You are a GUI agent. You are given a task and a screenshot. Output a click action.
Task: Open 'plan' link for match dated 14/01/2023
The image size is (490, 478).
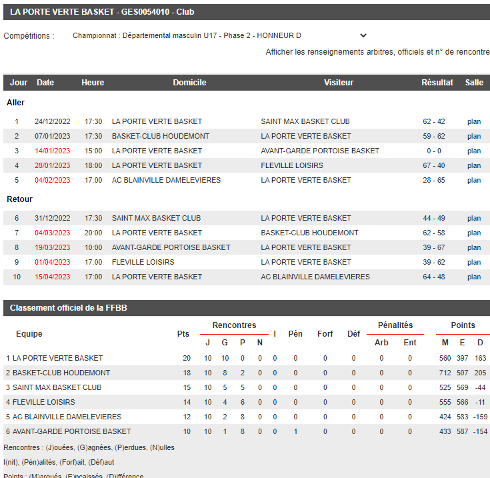click(x=474, y=151)
